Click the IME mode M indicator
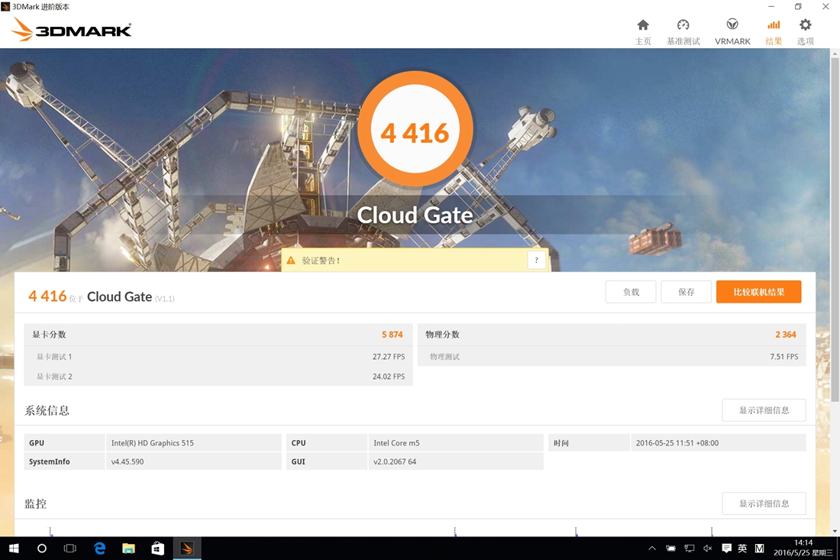The height and width of the screenshot is (560, 840). [x=760, y=549]
